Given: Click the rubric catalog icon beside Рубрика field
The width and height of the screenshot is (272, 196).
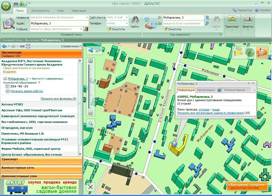Looking at the screenshot, I should (x=86, y=29).
